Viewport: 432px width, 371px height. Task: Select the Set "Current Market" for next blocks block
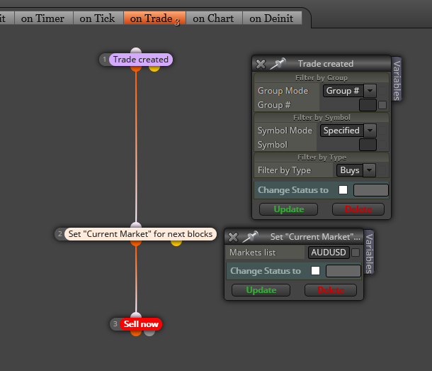[x=140, y=234]
